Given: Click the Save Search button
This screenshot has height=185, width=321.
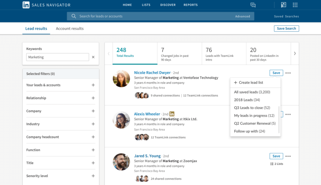Looking at the screenshot, I should click(287, 28).
